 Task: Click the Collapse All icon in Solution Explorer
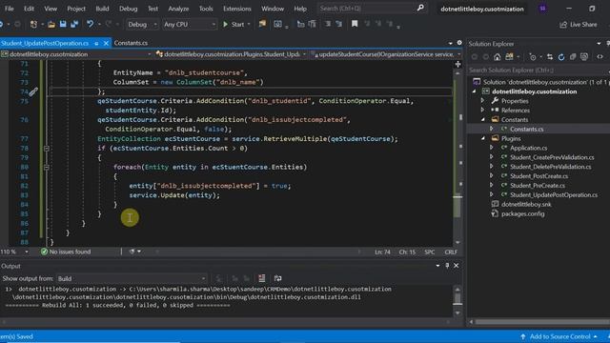[573, 57]
